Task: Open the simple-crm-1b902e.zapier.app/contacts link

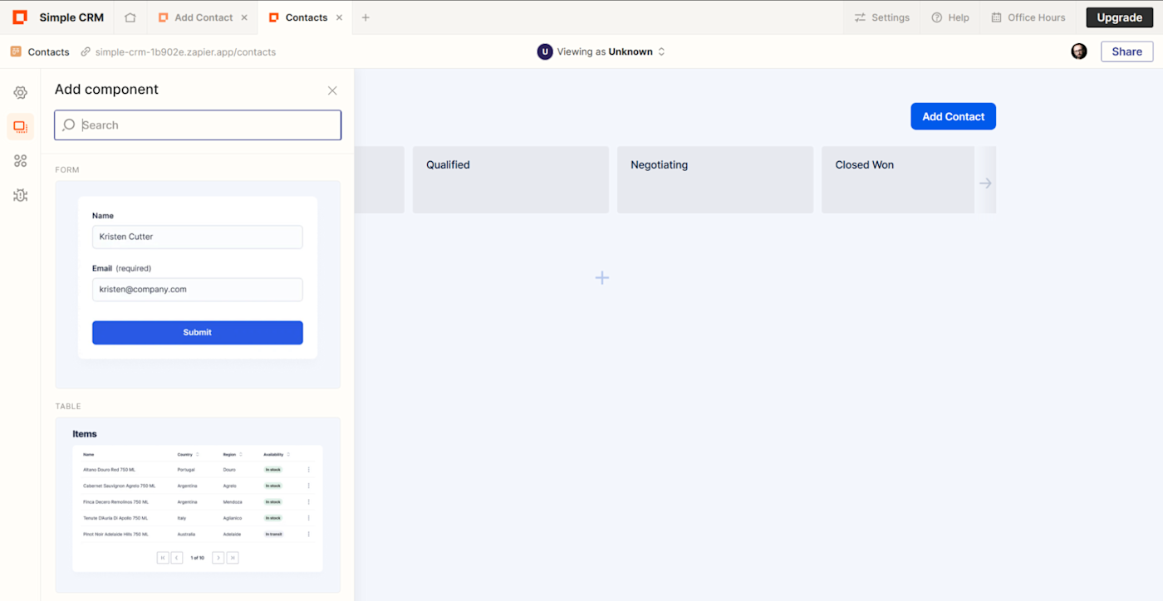Action: pos(185,51)
